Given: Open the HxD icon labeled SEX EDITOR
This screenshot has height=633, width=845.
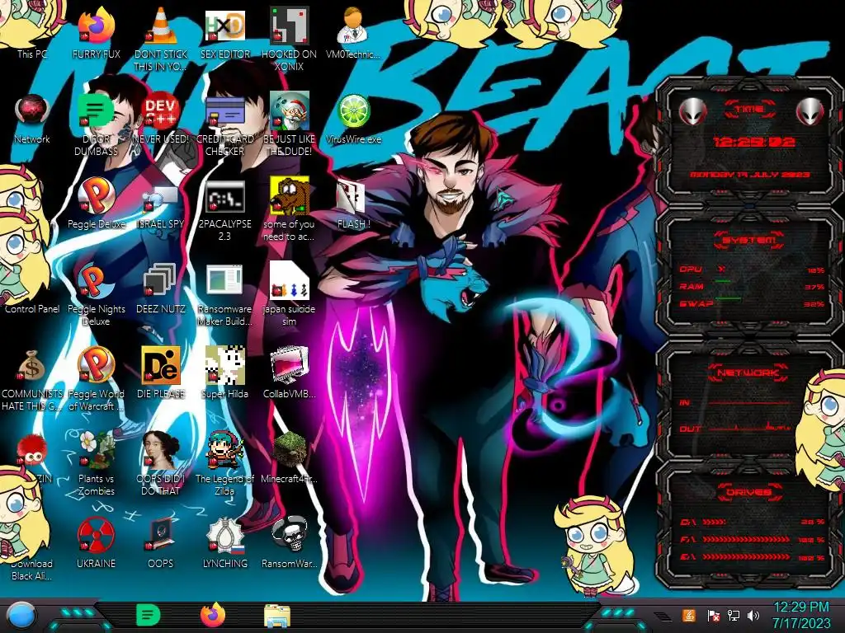Looking at the screenshot, I should (x=225, y=33).
